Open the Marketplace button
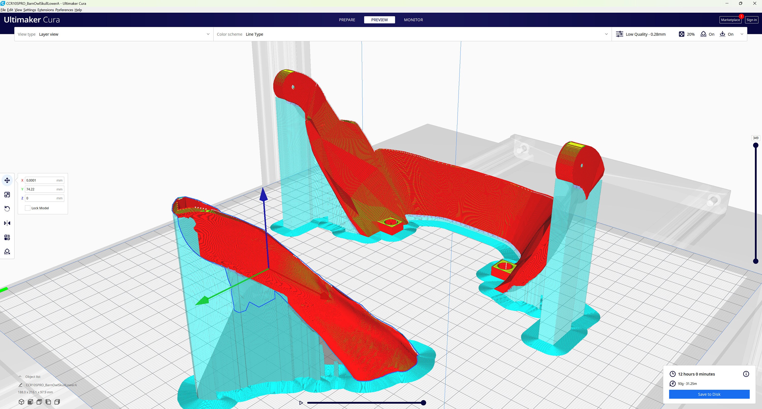This screenshot has width=762, height=409. [x=730, y=20]
